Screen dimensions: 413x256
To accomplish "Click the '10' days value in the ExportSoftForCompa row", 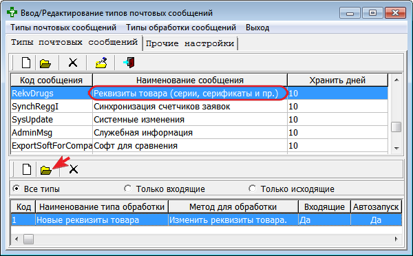I will pyautogui.click(x=337, y=146).
